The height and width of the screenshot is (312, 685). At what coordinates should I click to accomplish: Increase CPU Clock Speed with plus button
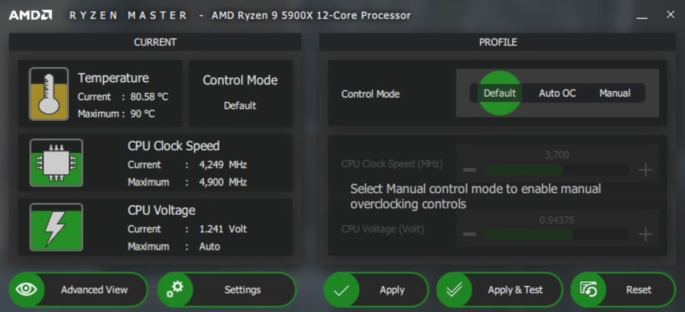pos(645,170)
